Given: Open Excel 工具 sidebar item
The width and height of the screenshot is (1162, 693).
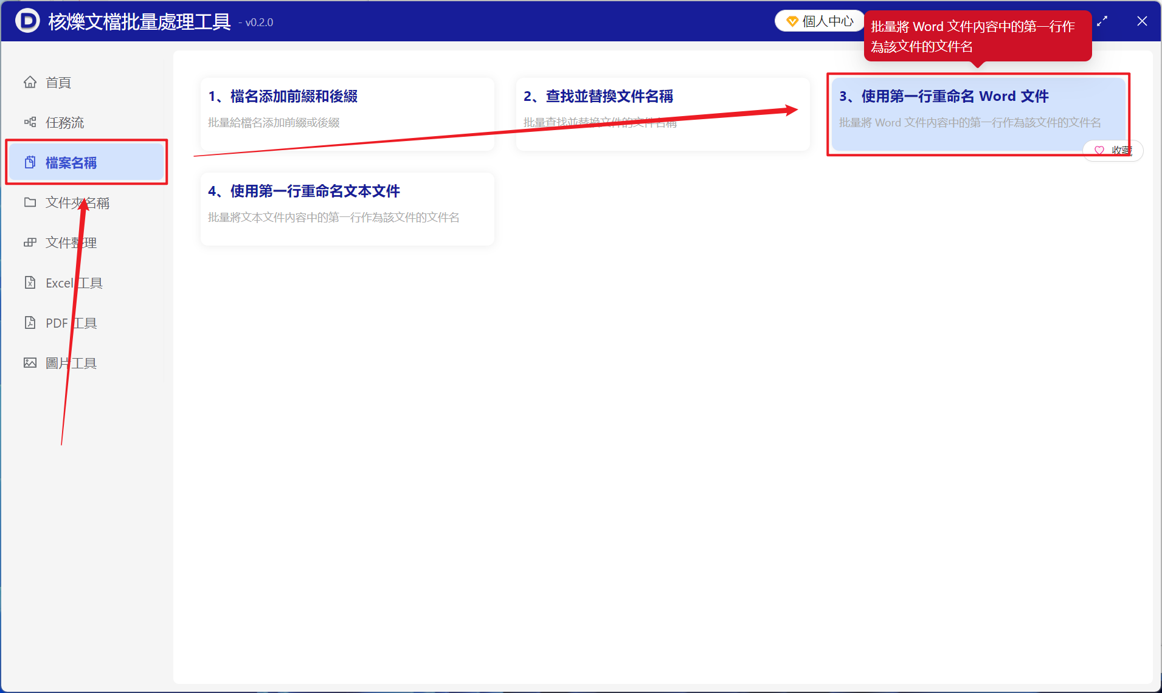Looking at the screenshot, I should click(86, 283).
